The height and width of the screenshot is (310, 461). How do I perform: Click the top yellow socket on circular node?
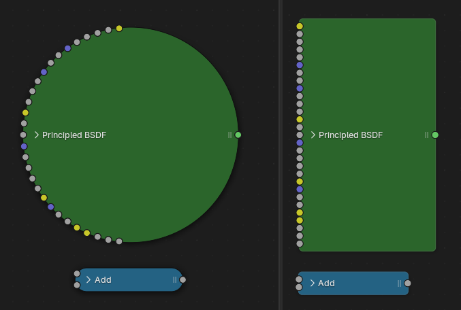[119, 29]
